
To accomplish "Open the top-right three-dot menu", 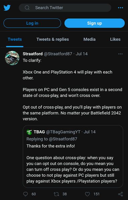I will coord(120,8).
